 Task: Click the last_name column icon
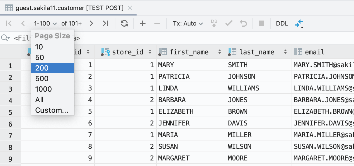pyautogui.click(x=232, y=52)
